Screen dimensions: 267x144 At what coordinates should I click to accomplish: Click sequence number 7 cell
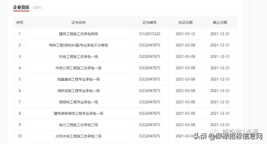(x=20, y=102)
